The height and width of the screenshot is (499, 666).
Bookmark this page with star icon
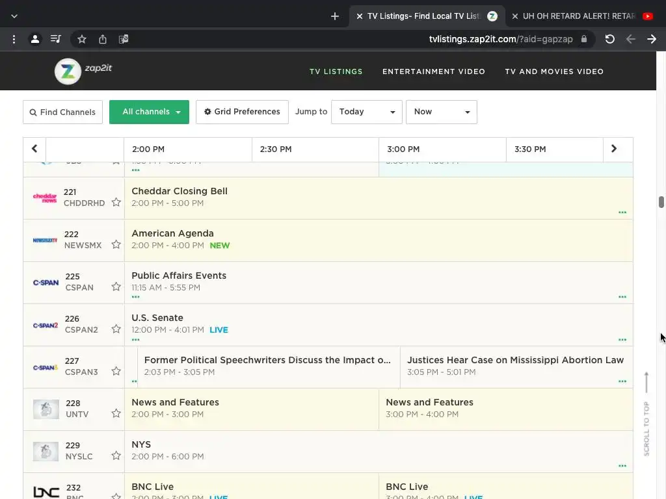point(82,40)
